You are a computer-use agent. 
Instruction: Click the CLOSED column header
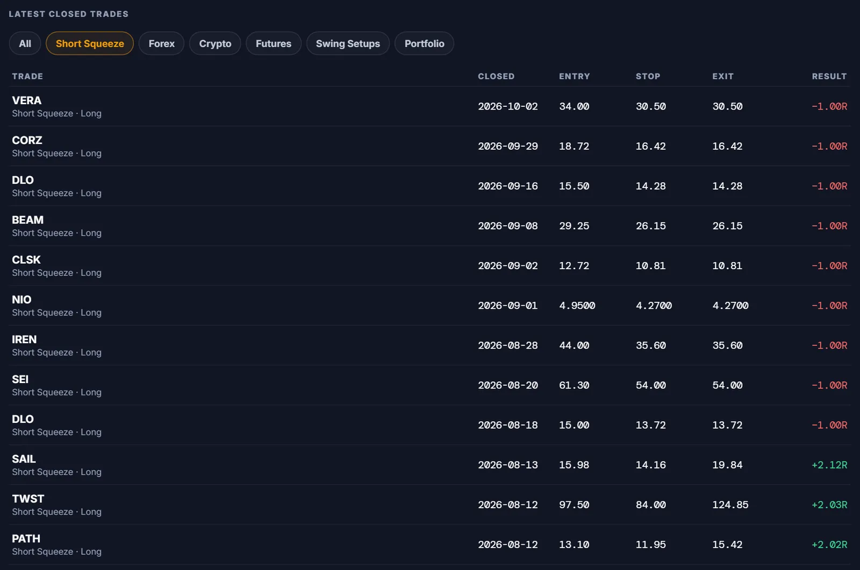tap(496, 76)
